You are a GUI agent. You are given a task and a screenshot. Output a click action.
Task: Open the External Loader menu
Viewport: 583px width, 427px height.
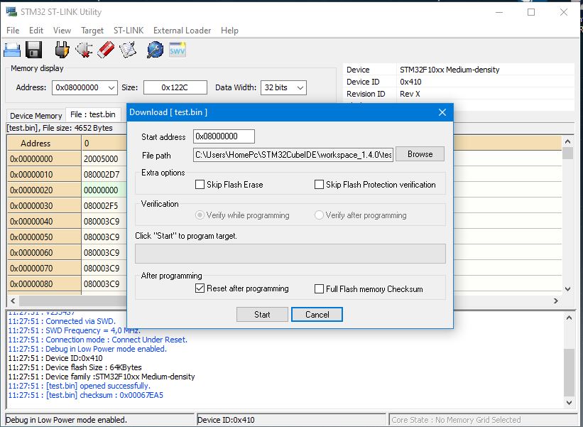tap(182, 31)
